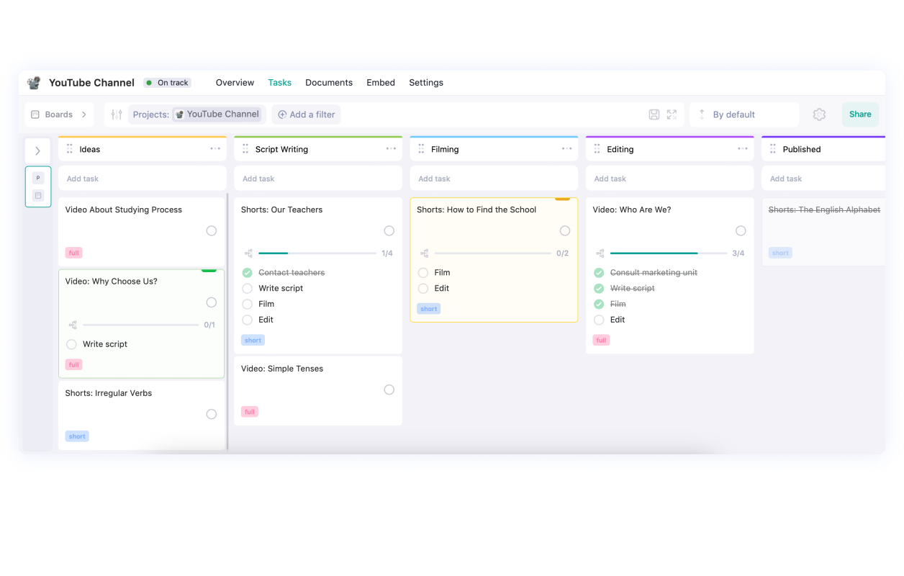Uncheck Consult marketing unit subtask
The height and width of the screenshot is (576, 904).
599,273
